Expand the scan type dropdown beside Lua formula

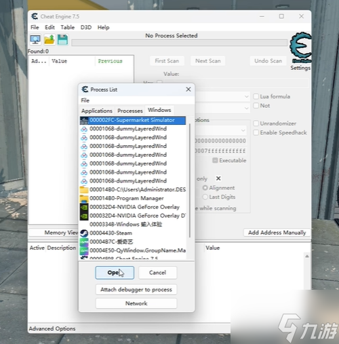222,96
